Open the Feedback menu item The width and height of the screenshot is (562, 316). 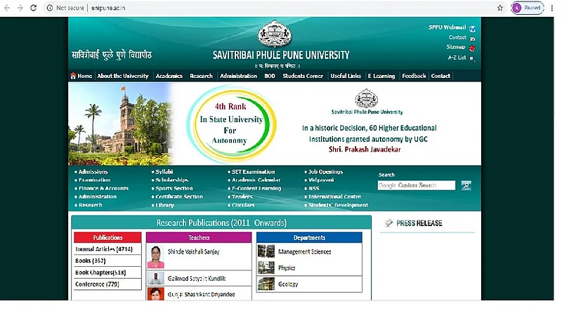tap(414, 76)
